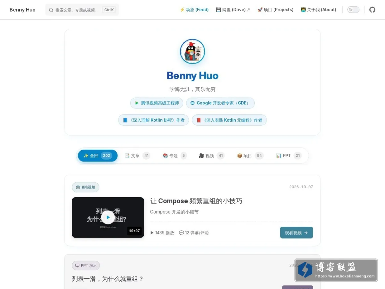Toggle the light/dark theme switch
Screen dimensions: 385x289
click(353, 10)
